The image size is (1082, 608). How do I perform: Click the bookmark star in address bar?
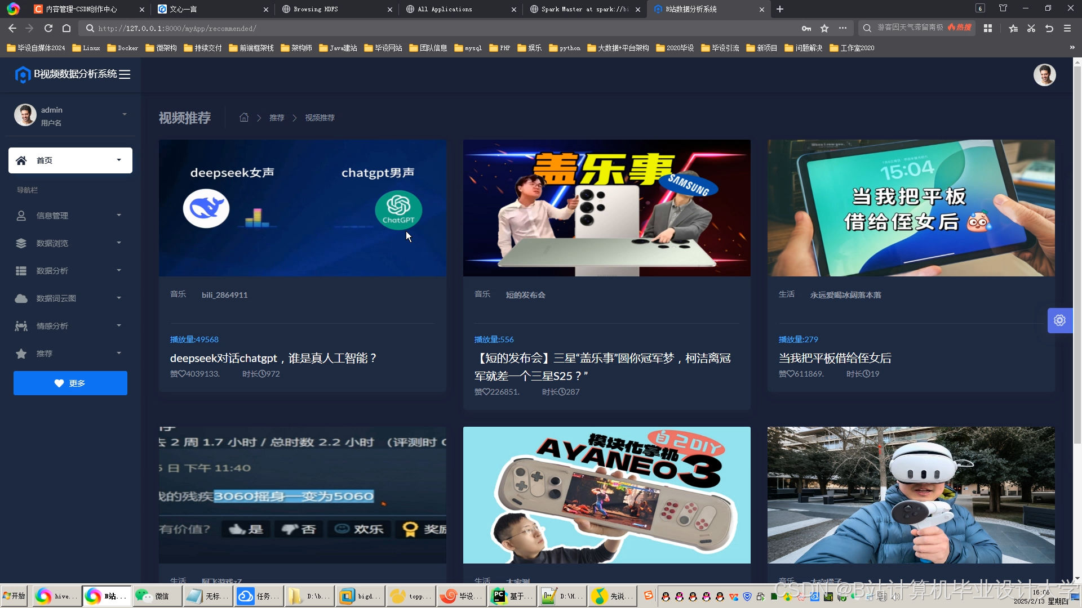point(824,28)
